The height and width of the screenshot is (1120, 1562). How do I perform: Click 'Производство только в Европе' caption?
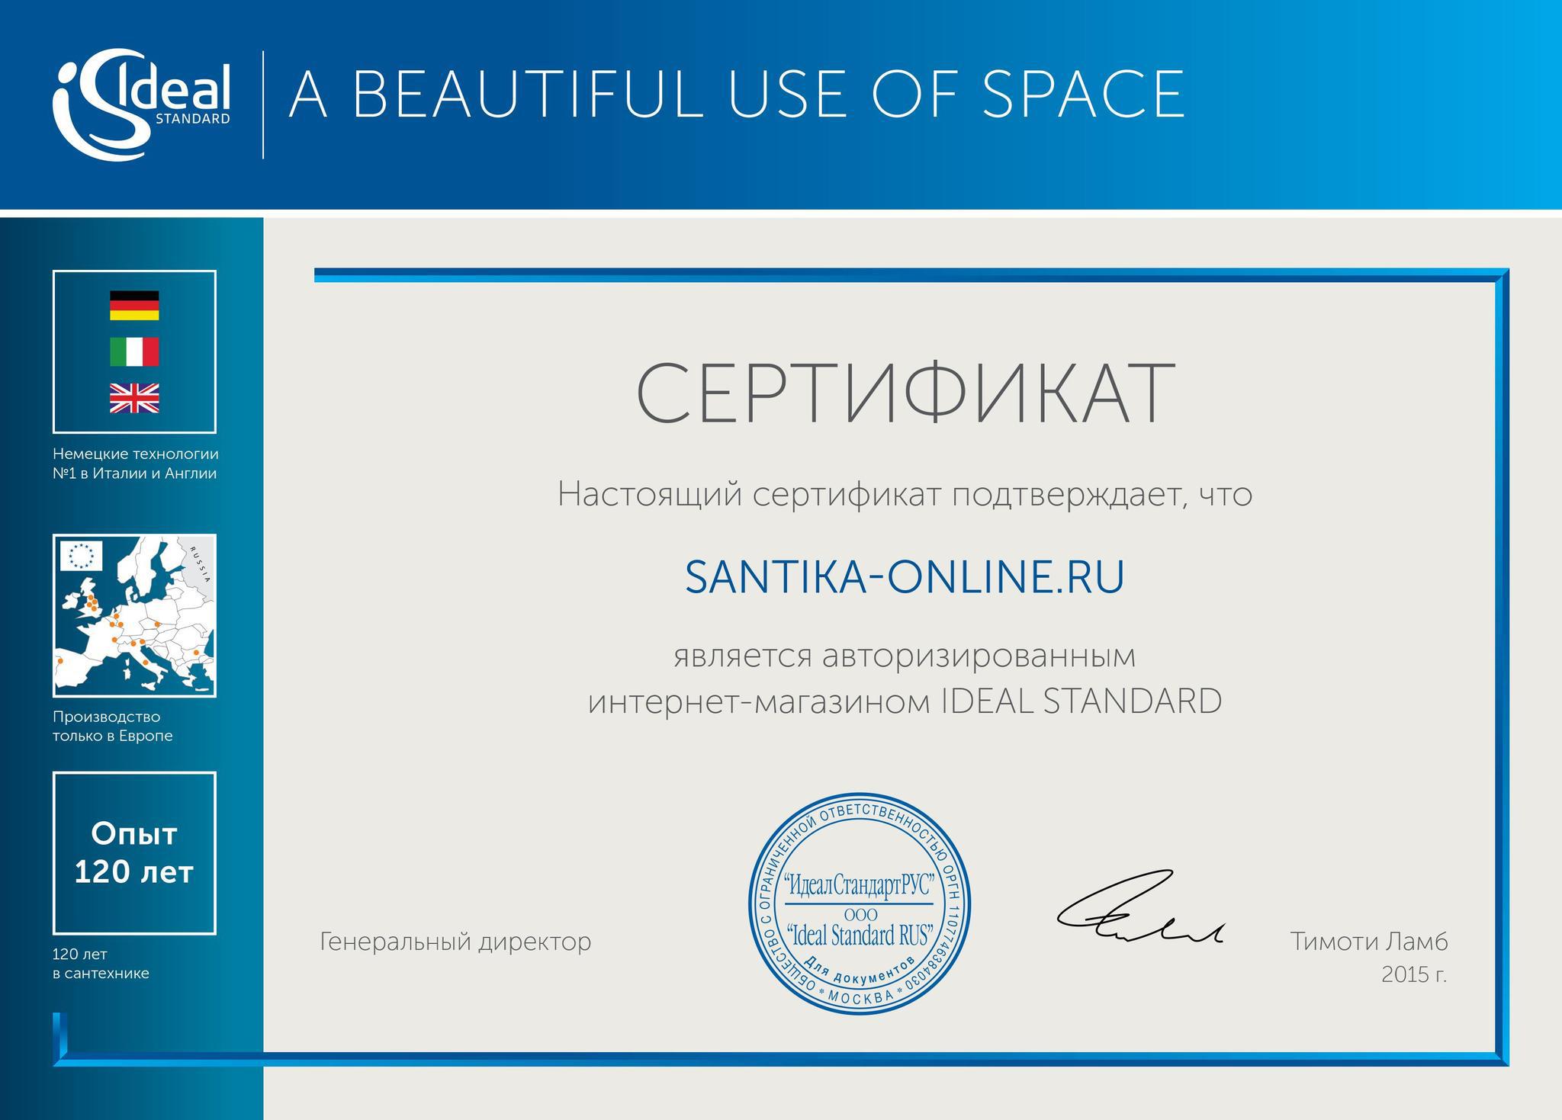[x=113, y=726]
